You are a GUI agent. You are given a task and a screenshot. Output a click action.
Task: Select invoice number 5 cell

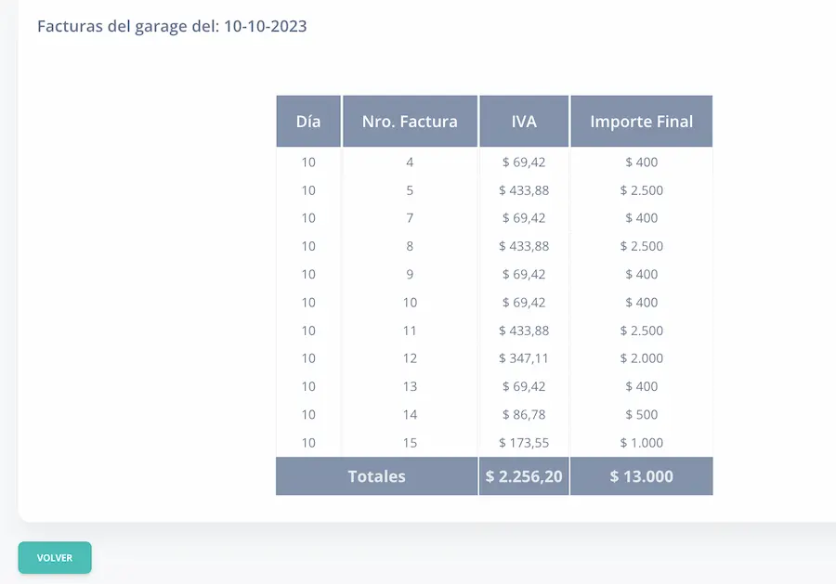click(410, 190)
